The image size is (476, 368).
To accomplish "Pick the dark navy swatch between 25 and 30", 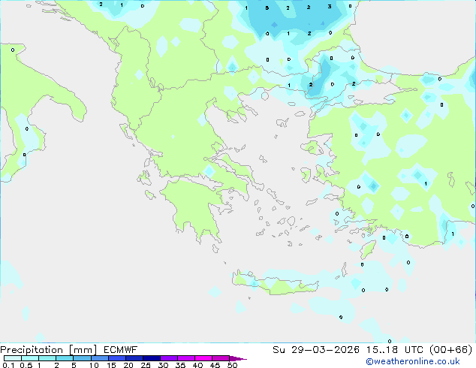I will pyautogui.click(x=152, y=358).
